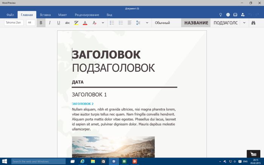
Task: Select the Обычный style button
Action: tap(162, 23)
